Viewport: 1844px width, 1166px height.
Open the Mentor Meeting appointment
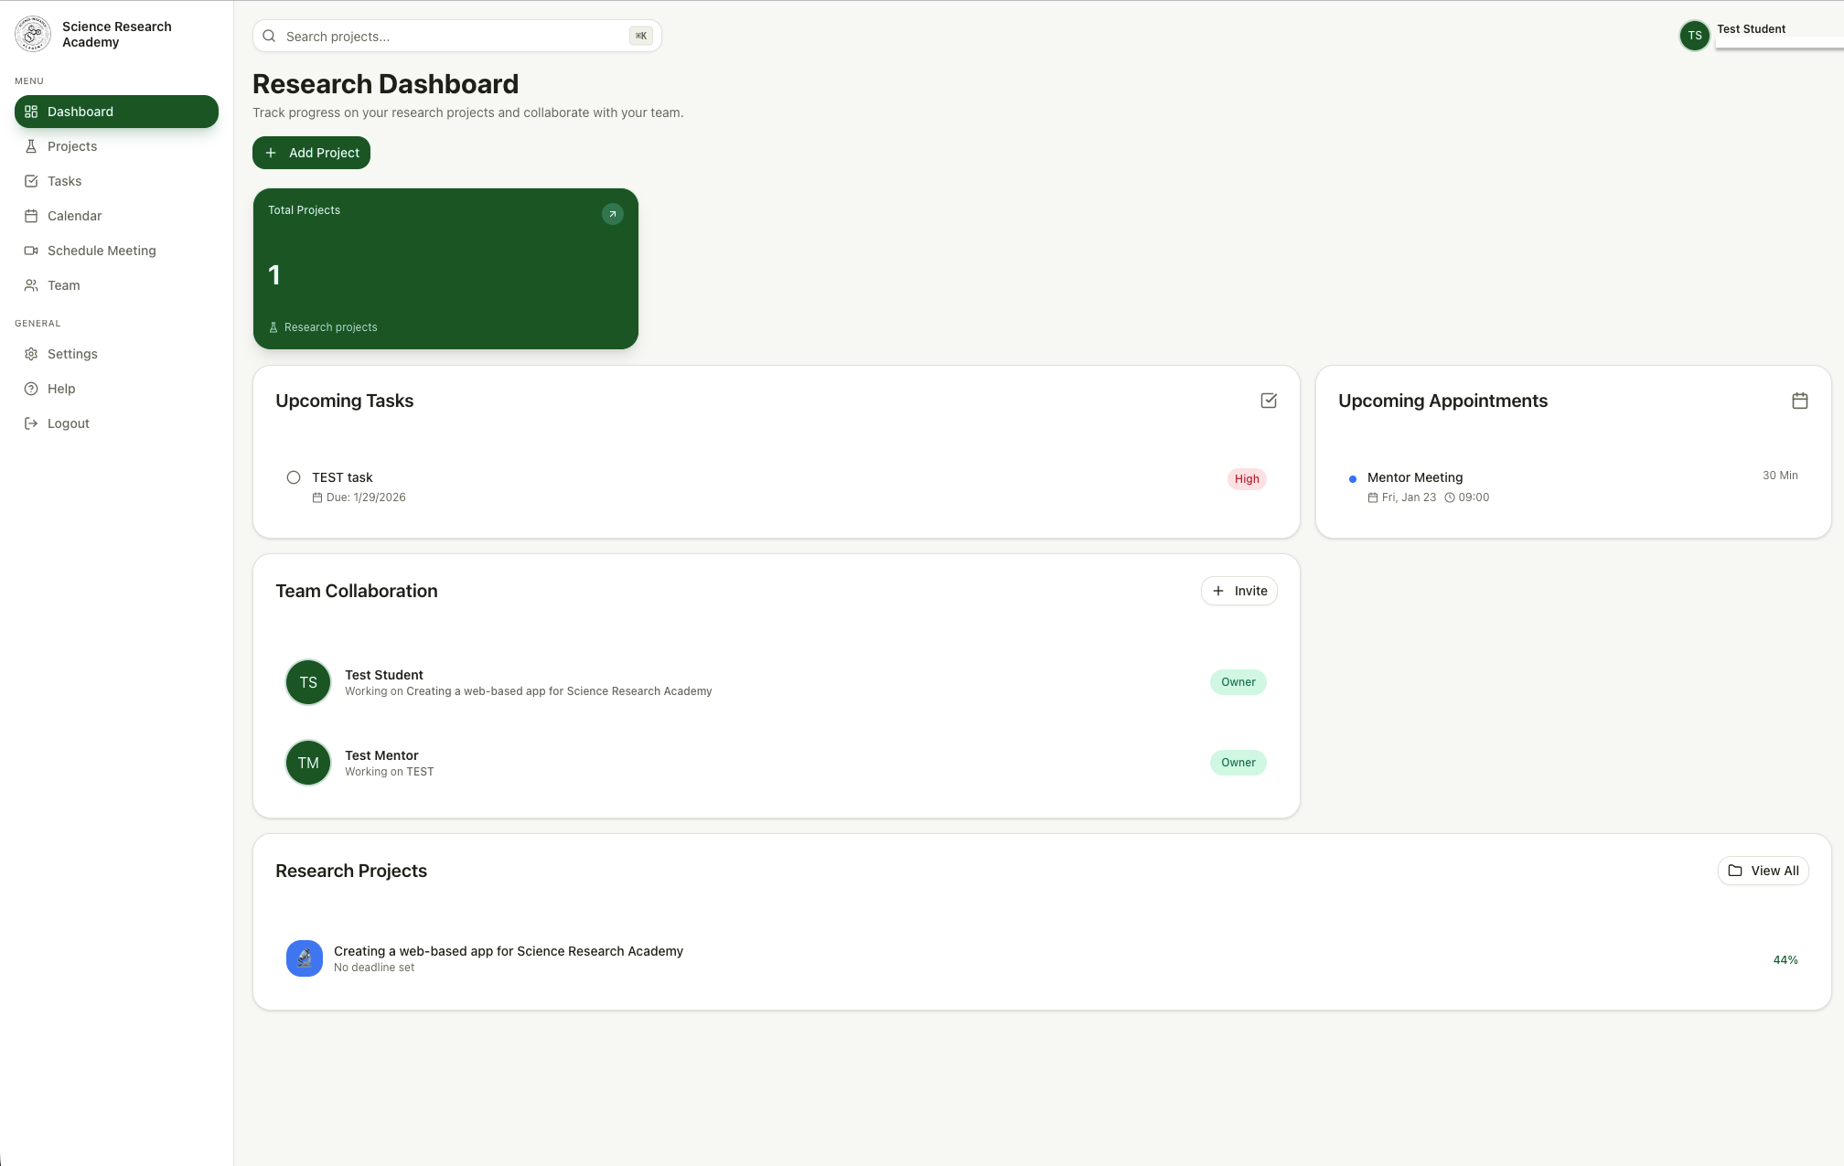[1414, 477]
